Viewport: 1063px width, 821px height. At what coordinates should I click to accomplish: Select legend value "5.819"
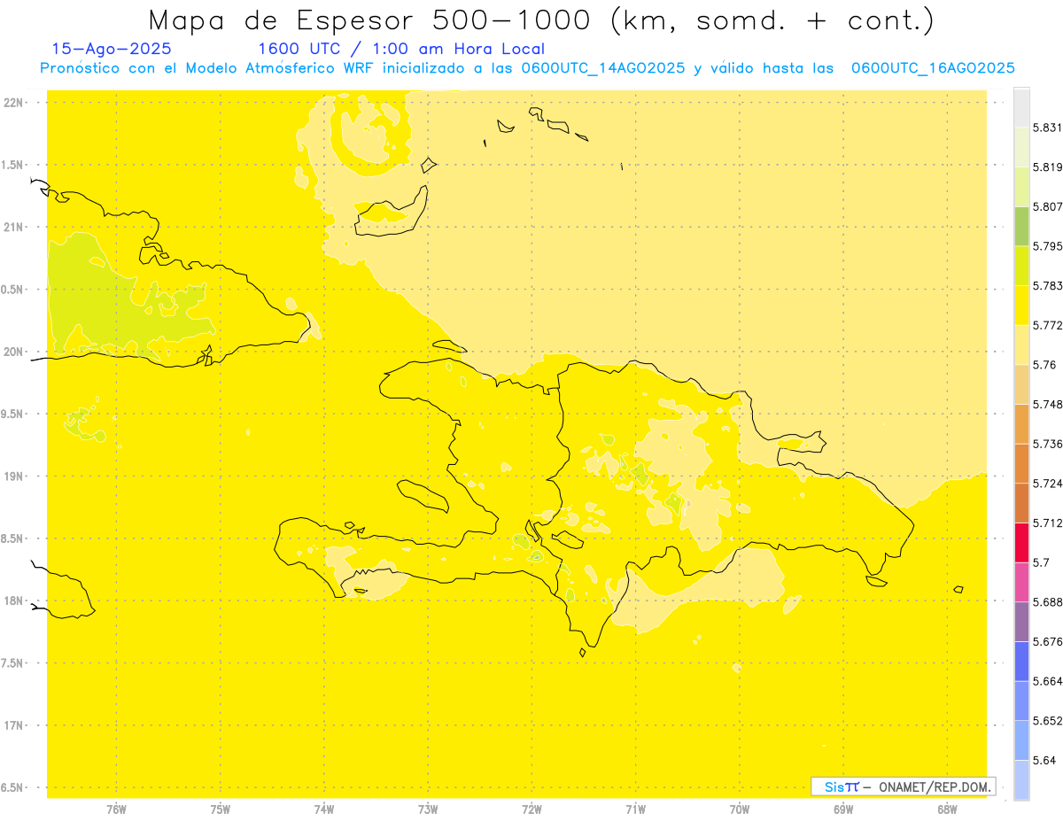coord(1047,167)
